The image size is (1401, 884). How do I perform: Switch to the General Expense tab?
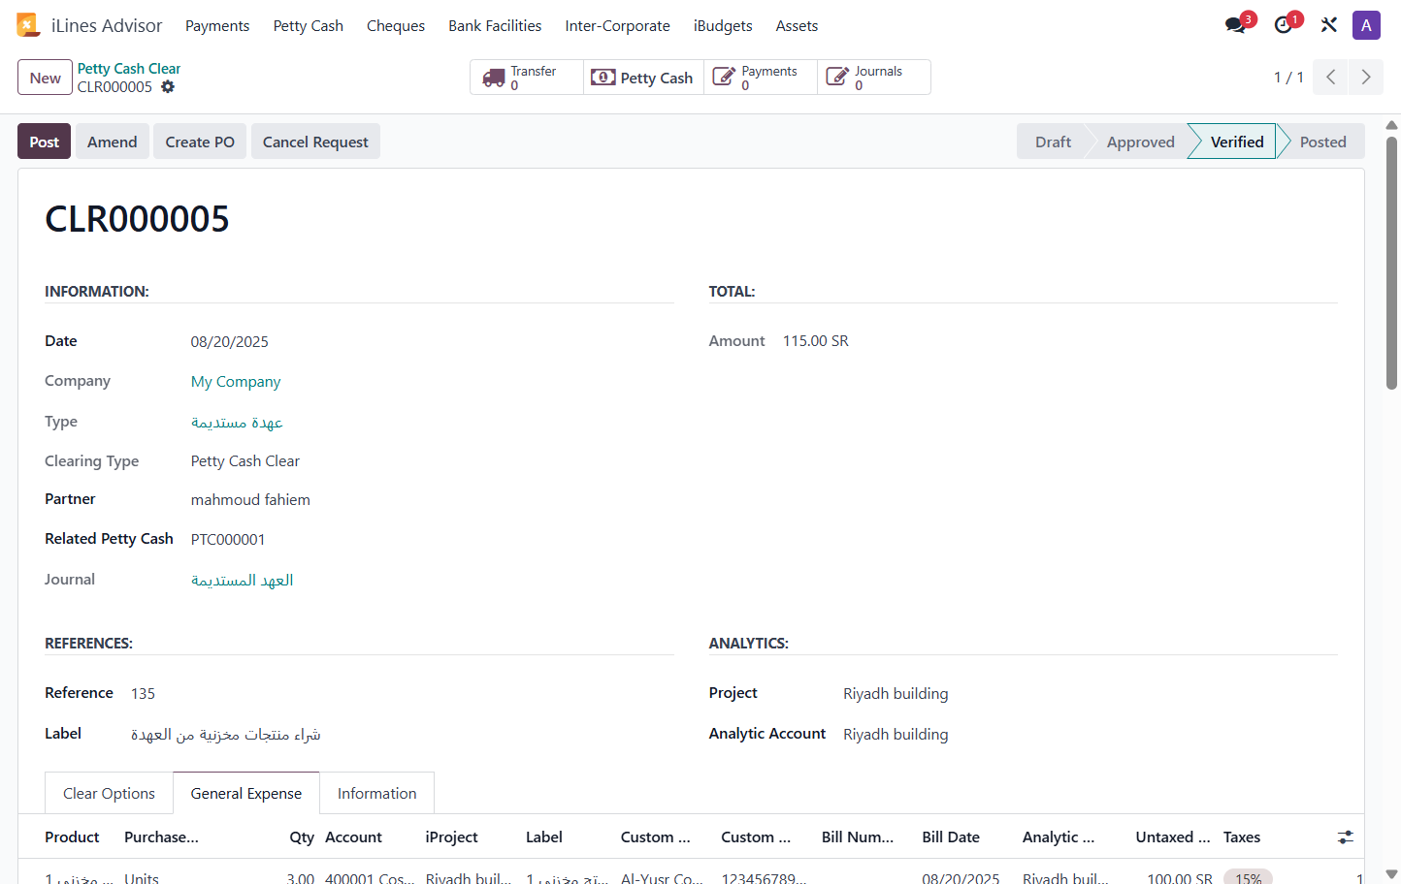(x=246, y=793)
